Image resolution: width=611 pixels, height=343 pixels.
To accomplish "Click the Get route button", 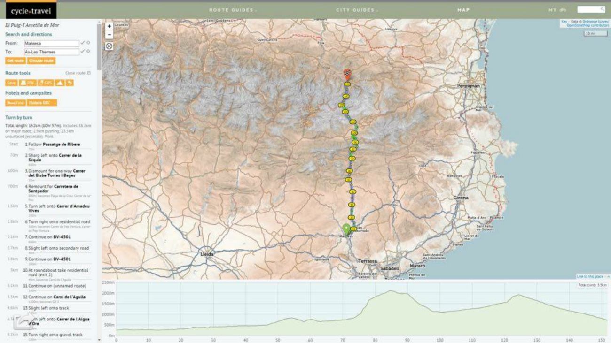I will click(x=16, y=61).
